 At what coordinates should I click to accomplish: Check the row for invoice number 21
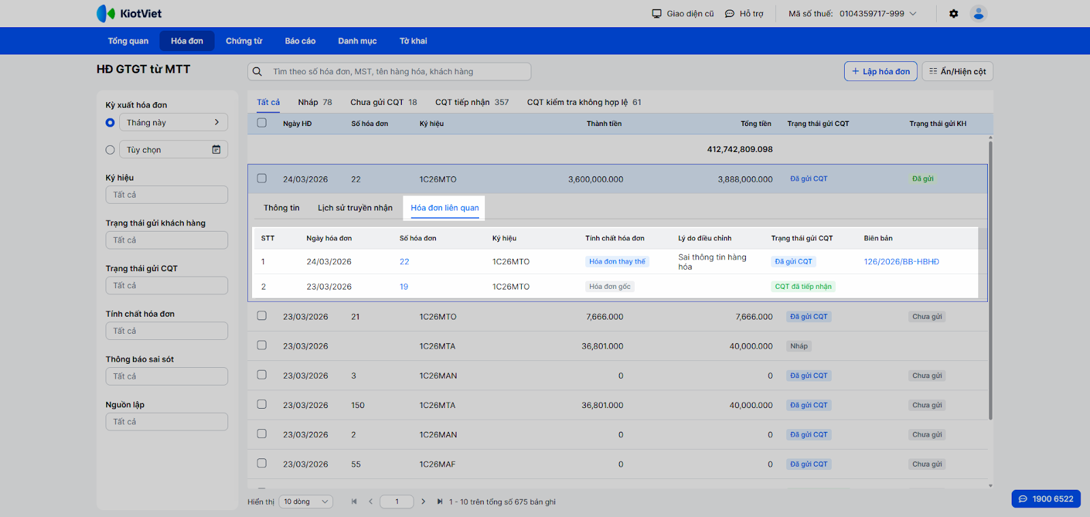coord(262,316)
